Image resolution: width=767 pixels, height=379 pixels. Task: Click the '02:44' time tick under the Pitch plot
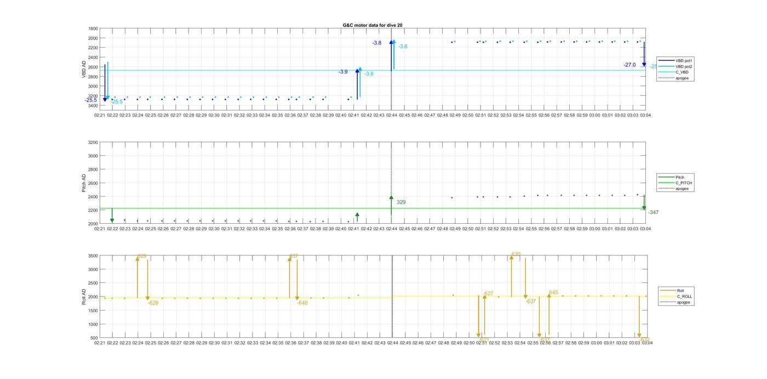tap(392, 229)
